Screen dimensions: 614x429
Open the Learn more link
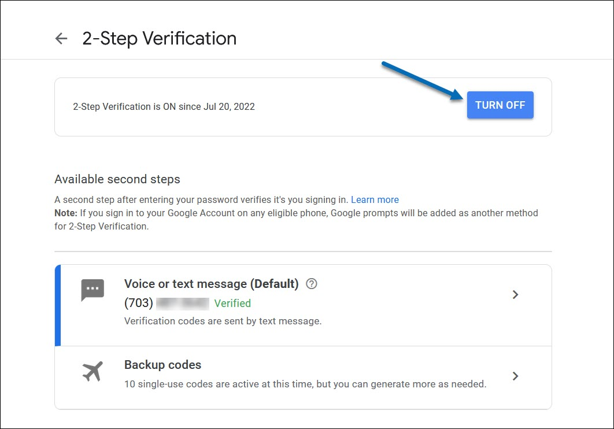(375, 199)
